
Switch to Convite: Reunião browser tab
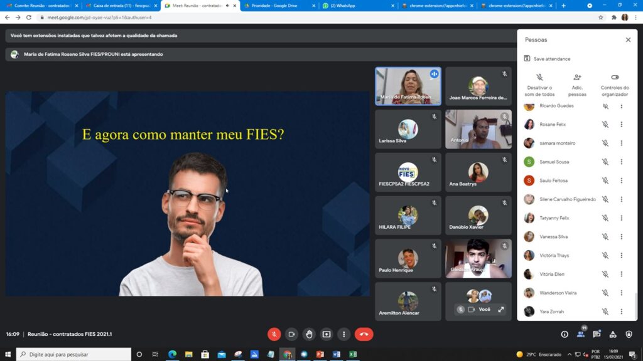[x=41, y=6]
